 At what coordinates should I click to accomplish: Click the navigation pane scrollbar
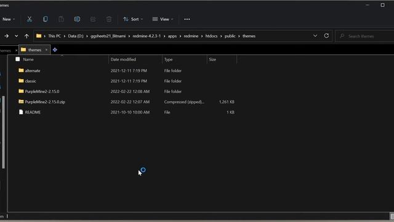click(x=3, y=132)
